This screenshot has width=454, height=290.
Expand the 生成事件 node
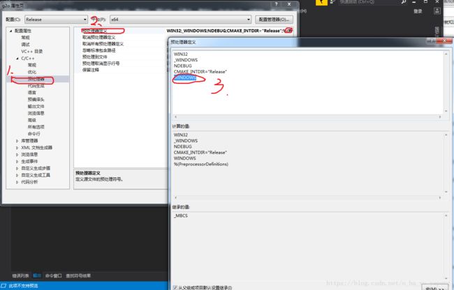click(17, 161)
